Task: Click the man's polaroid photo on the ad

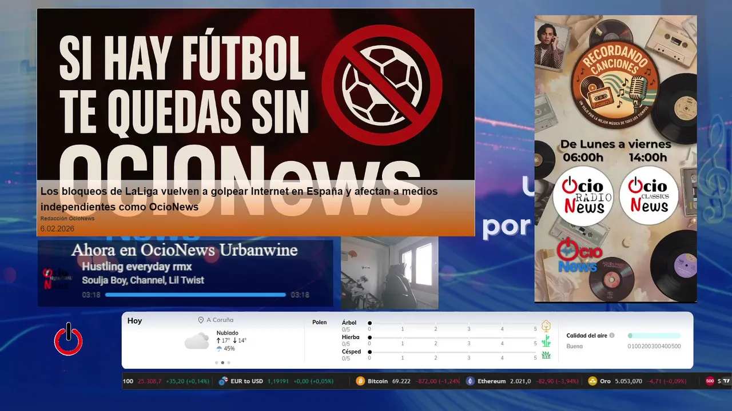Action: (x=550, y=46)
